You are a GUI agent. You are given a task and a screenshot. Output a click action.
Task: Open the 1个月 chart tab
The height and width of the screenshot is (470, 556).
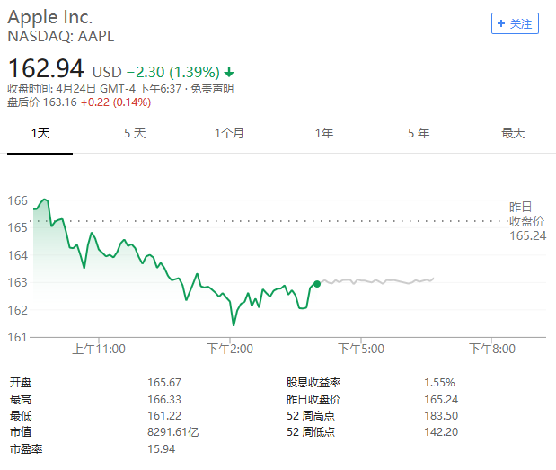tap(229, 133)
